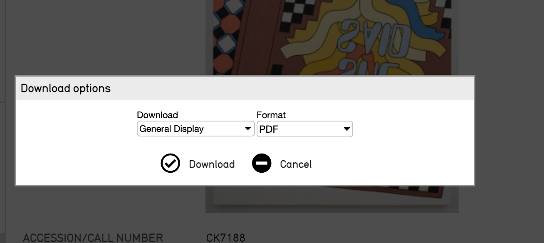The width and height of the screenshot is (544, 243).
Task: Click the Format label above PDF
Action: (271, 115)
